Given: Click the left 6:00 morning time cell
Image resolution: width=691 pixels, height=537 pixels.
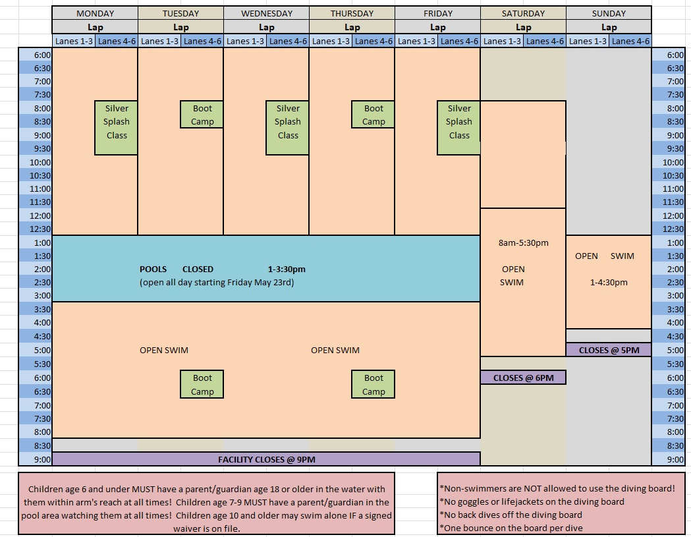Looking at the screenshot, I should coord(36,55).
